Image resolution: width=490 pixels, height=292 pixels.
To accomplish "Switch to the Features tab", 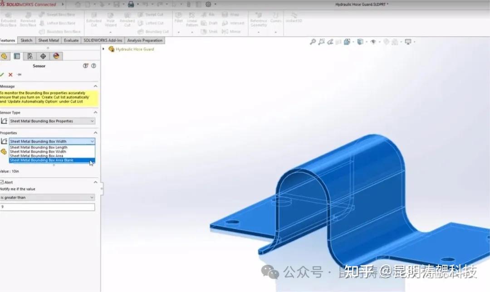I will [x=8, y=40].
